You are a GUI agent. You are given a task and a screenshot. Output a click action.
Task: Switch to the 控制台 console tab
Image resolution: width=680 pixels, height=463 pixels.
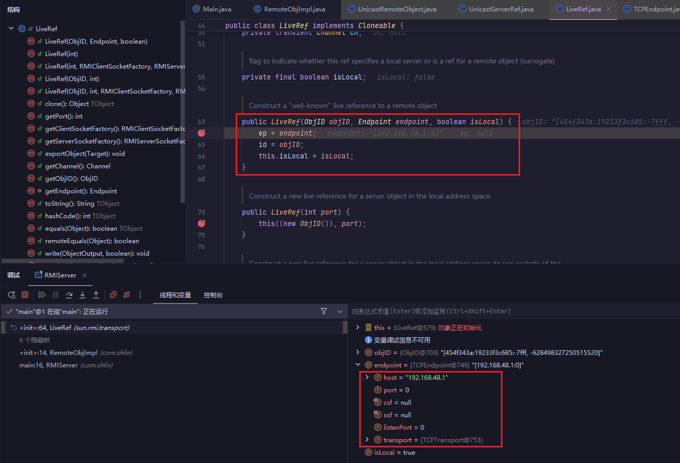[x=213, y=295]
